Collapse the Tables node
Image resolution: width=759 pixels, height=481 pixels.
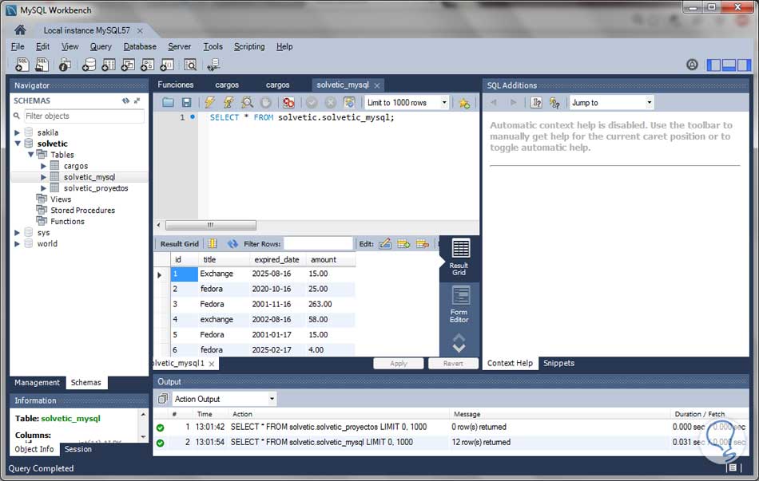click(x=30, y=155)
